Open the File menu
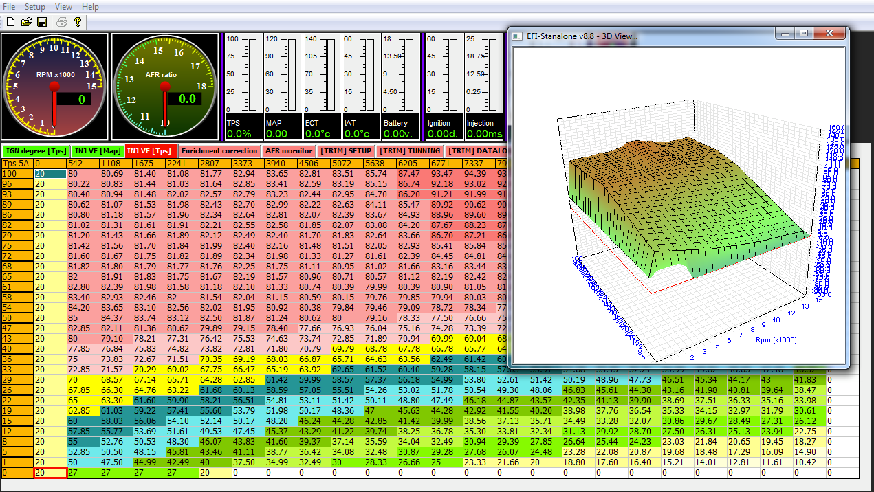Image resolution: width=874 pixels, height=492 pixels. 9,7
